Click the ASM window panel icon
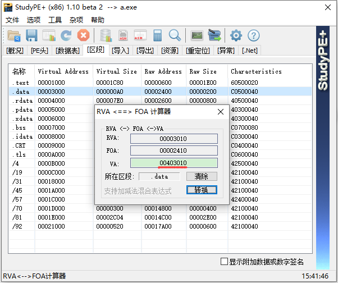Viewport: 338px width, 283px height. click(x=140, y=35)
